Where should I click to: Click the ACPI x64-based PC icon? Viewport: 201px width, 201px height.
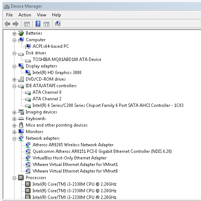pyautogui.click(x=28, y=46)
